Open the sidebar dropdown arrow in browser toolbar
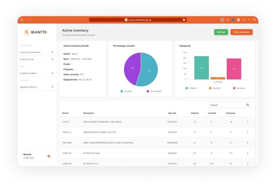The image size is (276, 186). tap(26, 20)
